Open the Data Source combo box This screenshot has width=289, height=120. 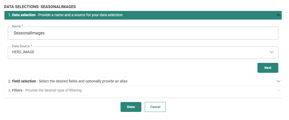click(x=143, y=52)
